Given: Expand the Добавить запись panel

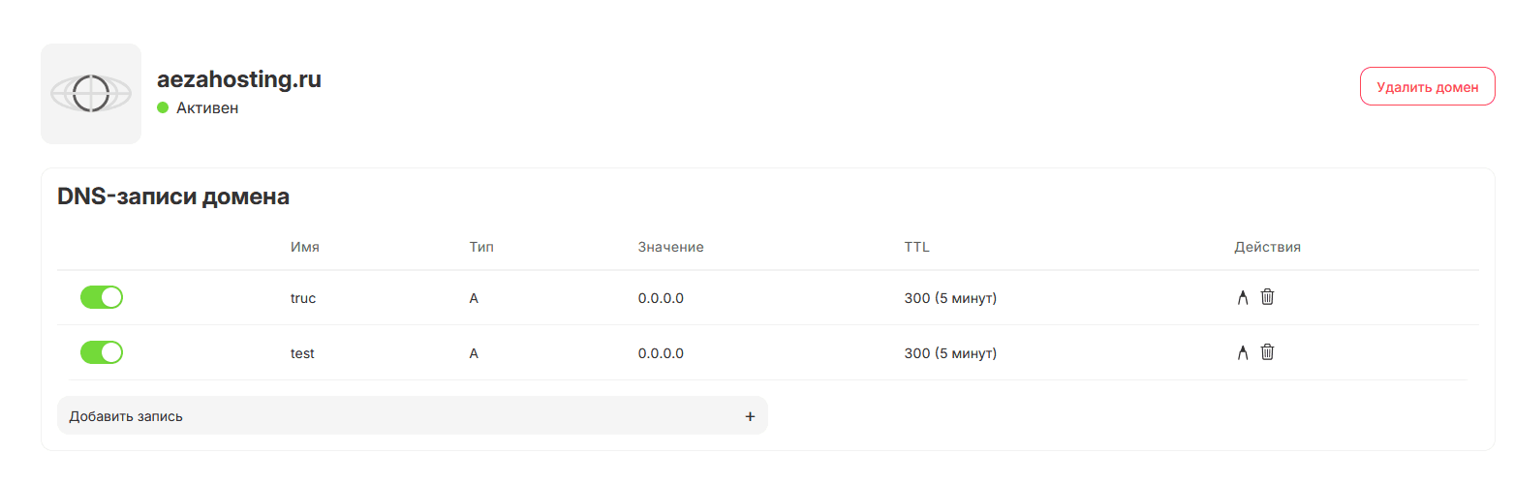Looking at the screenshot, I should [x=413, y=416].
